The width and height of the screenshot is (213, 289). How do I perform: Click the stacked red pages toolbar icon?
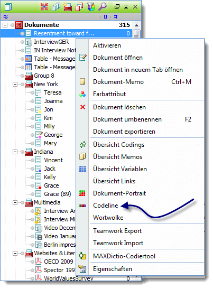(x=79, y=7)
